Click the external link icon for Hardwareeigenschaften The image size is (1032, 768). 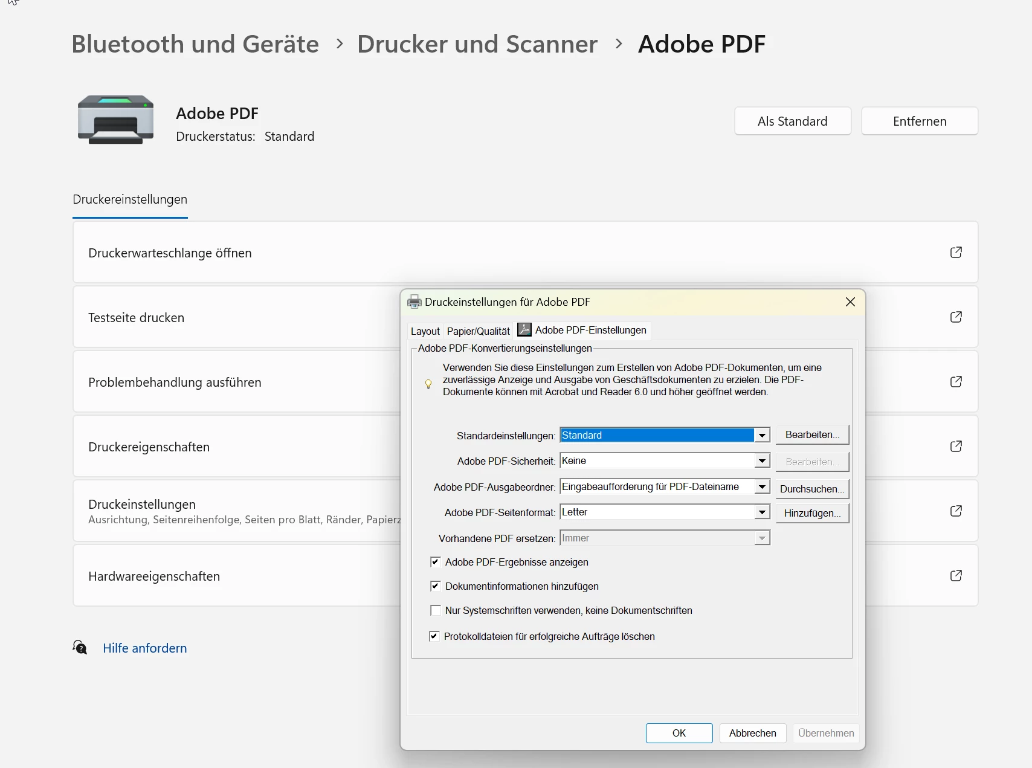click(x=956, y=575)
